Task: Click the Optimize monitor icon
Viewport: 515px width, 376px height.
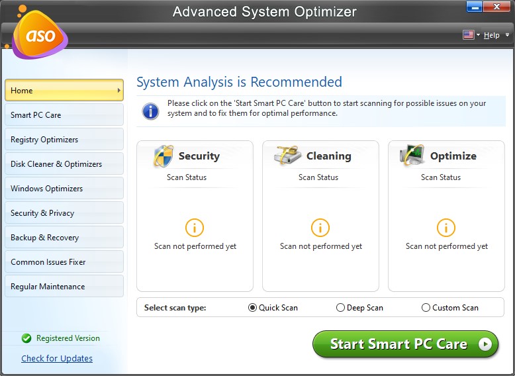Action: [413, 156]
